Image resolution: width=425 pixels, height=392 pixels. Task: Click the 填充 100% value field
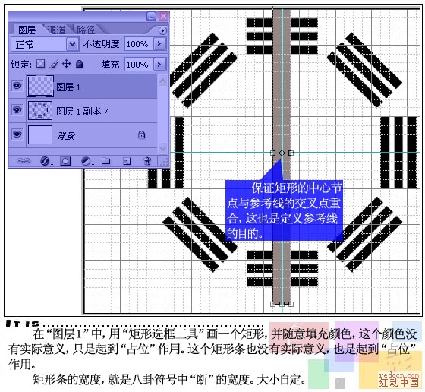point(139,65)
